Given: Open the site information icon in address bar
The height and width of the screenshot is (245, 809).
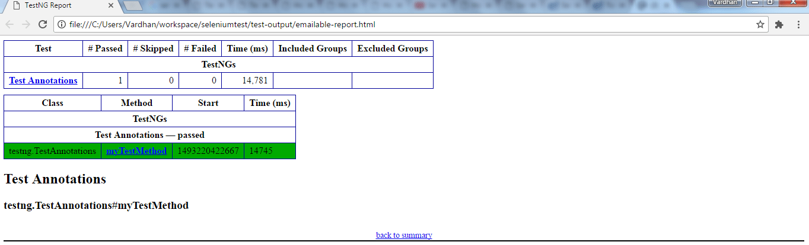Looking at the screenshot, I should 62,24.
